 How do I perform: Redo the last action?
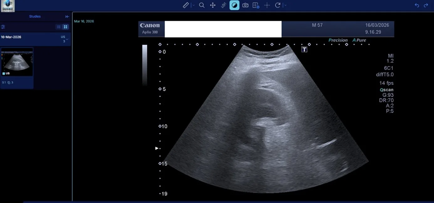coord(426,5)
